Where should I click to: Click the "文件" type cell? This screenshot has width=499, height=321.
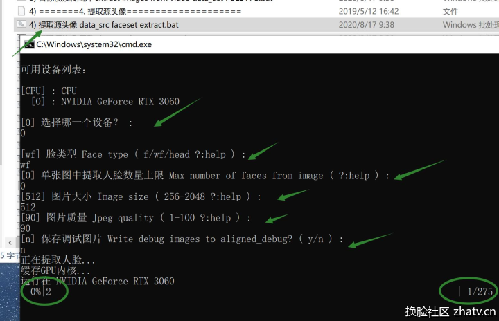click(450, 12)
